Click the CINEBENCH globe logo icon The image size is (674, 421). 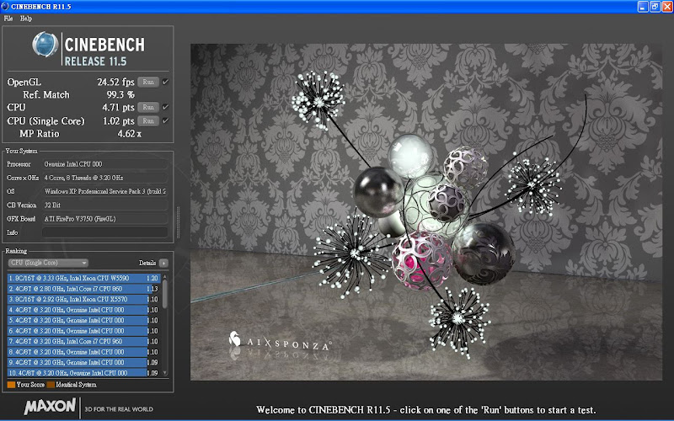pos(45,45)
